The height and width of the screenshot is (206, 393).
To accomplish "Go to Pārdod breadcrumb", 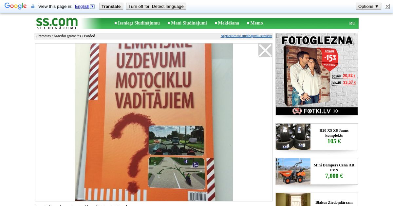I will coord(89,36).
